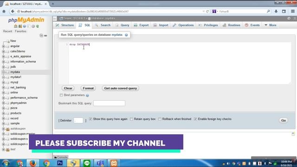
Task: Select the products database in tree
Action: [16, 113]
